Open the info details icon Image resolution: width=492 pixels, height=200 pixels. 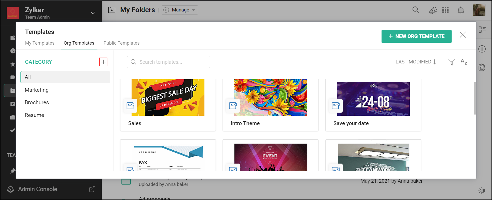(x=482, y=49)
